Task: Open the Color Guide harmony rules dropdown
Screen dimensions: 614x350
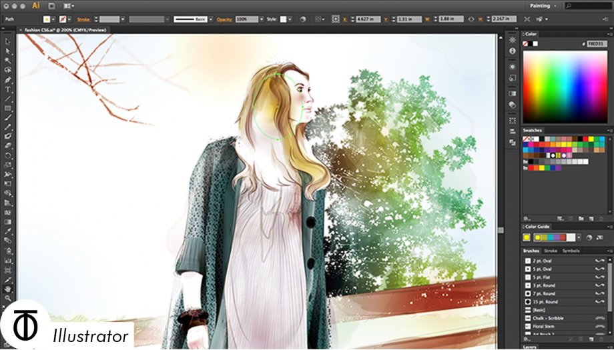Action: pyautogui.click(x=579, y=237)
